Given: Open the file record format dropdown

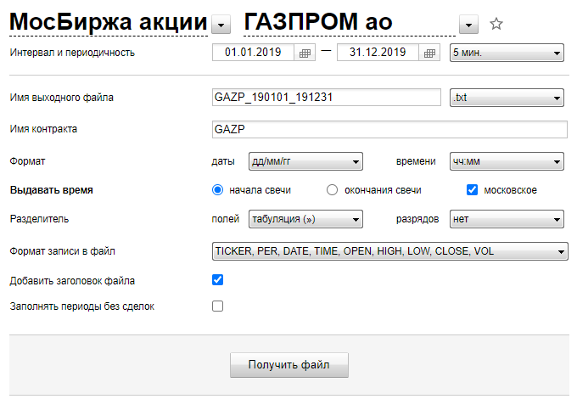Looking at the screenshot, I should pos(389,251).
